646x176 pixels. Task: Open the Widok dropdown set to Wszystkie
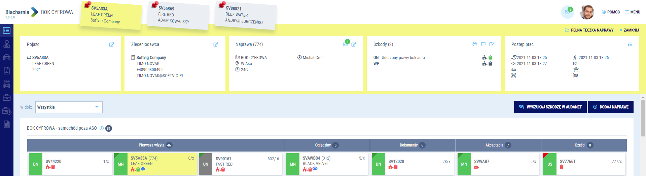coord(69,107)
